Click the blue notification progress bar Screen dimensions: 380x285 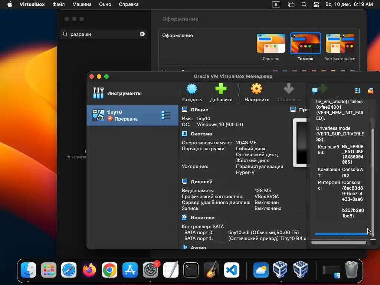(x=341, y=234)
